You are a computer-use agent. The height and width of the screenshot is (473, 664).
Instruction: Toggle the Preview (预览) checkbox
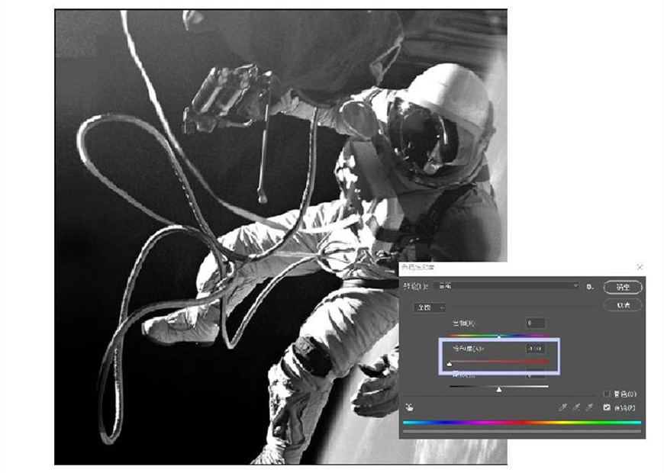[607, 407]
